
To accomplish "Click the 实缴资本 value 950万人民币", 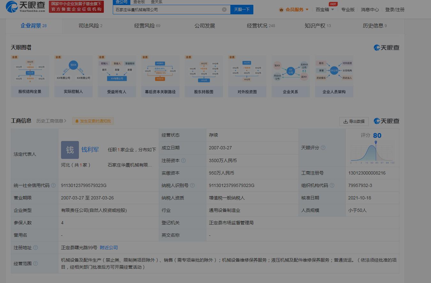I will (x=221, y=173).
